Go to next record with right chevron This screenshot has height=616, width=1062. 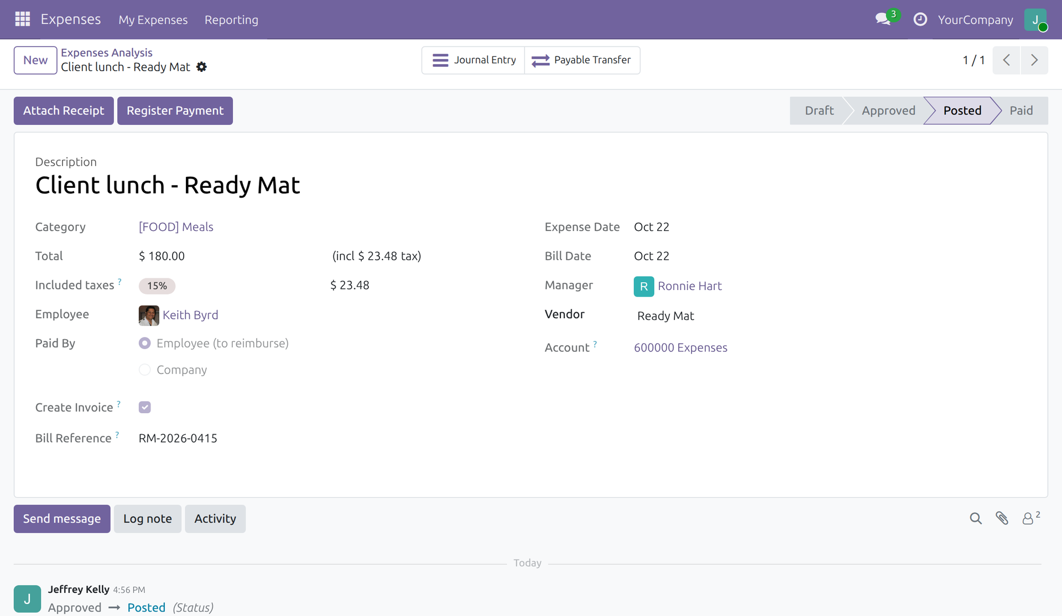tap(1034, 60)
